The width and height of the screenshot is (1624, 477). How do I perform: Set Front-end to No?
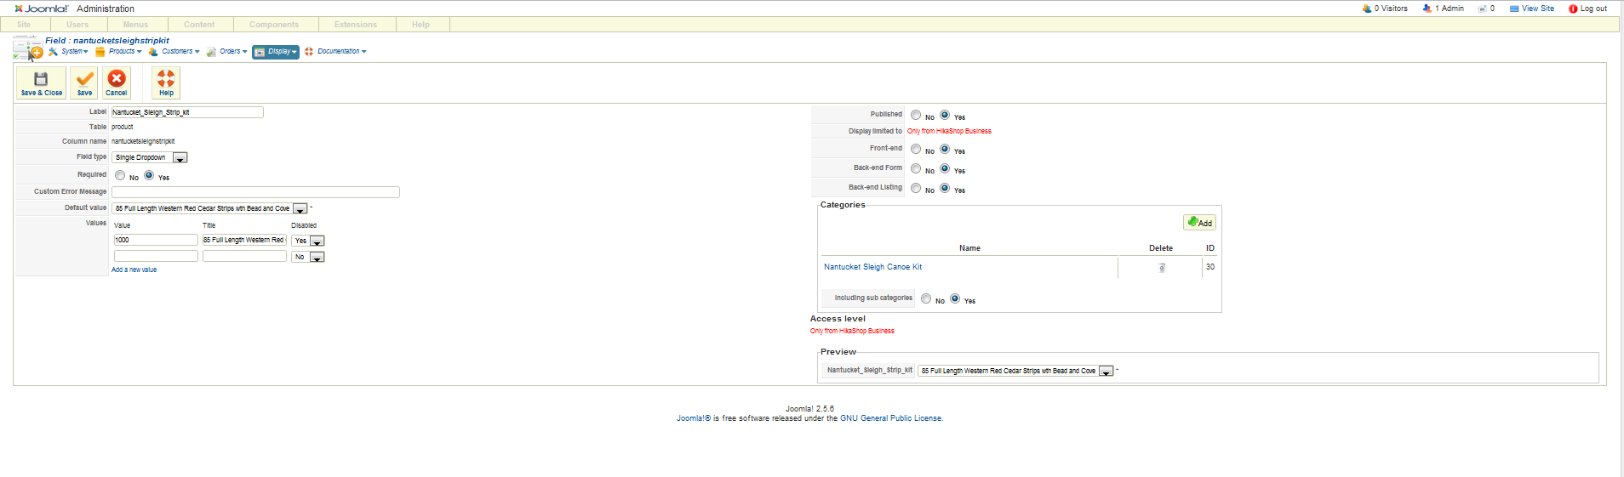click(916, 149)
